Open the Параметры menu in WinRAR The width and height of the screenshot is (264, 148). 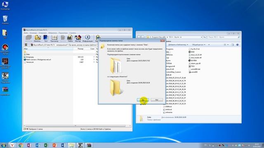point(63,33)
